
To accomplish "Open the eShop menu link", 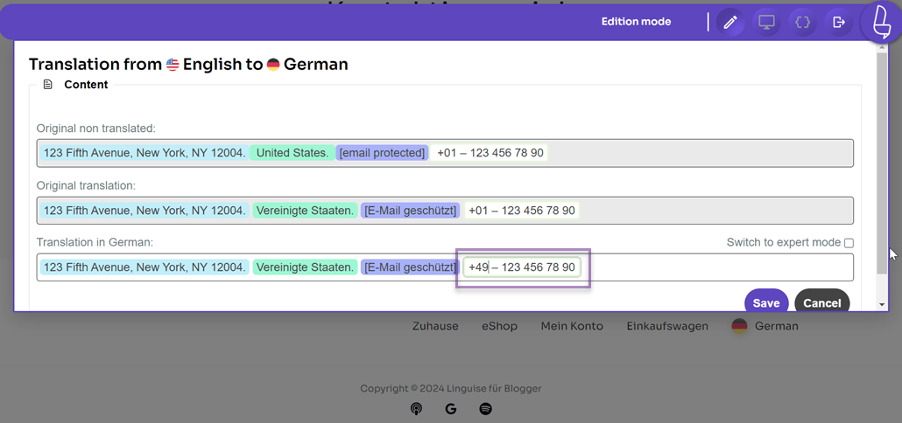I will coord(499,326).
